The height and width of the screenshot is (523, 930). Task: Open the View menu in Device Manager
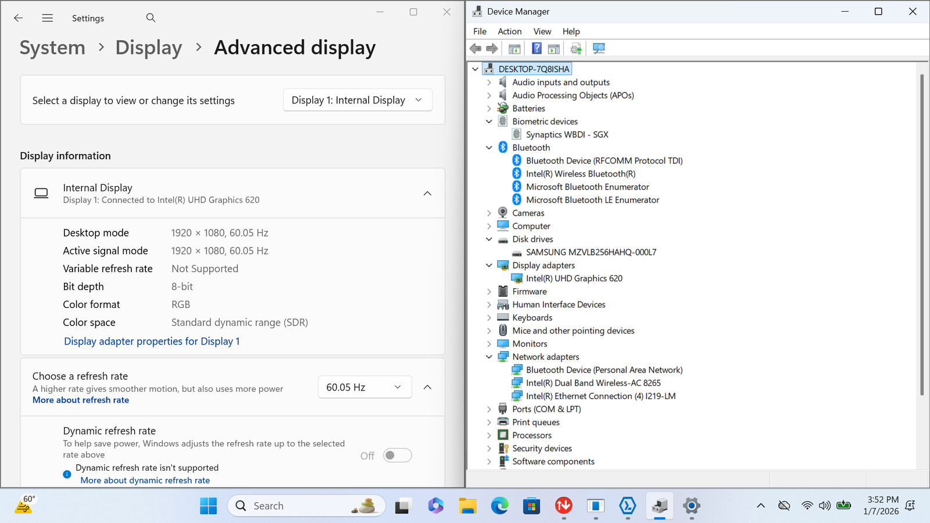point(542,31)
